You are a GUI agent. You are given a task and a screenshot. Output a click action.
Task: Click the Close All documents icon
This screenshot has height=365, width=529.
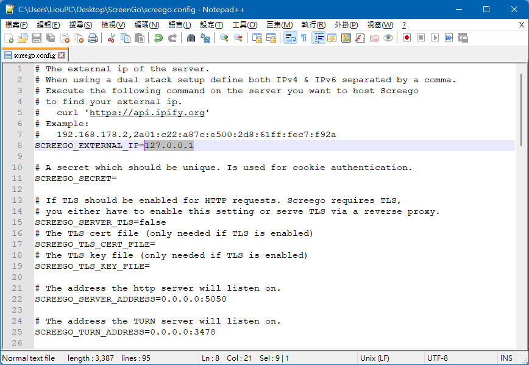[x=79, y=38]
